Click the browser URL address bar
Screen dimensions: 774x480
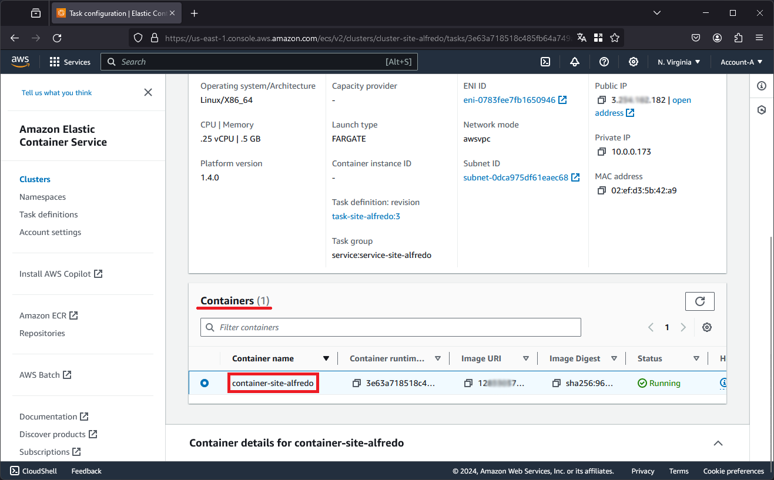[x=367, y=38]
